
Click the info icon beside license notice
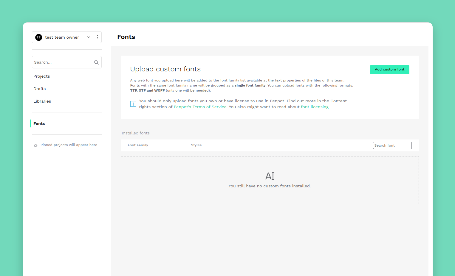[x=133, y=104]
